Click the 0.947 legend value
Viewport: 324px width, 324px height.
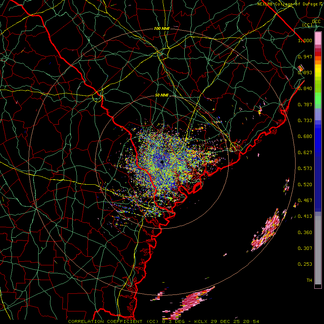(305, 57)
